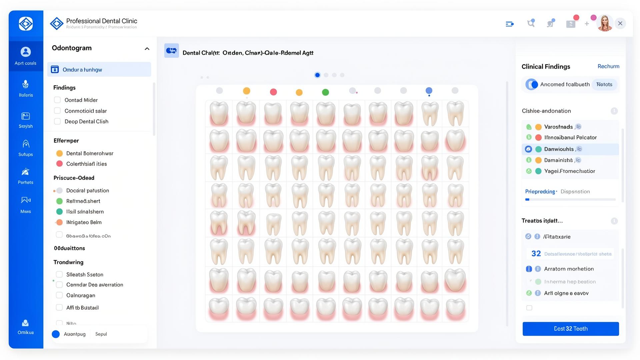Click the Rechurm link
The width and height of the screenshot is (640, 360).
(x=608, y=66)
